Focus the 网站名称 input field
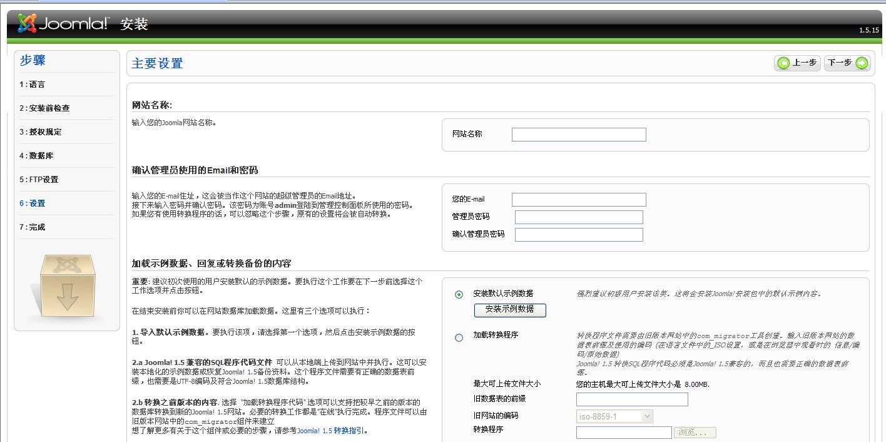 click(x=579, y=135)
